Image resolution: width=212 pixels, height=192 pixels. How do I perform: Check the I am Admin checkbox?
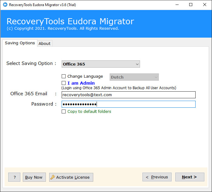63,83
